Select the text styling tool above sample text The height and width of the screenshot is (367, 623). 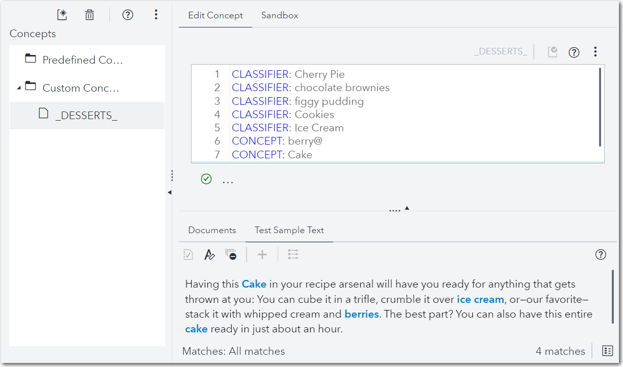click(x=209, y=255)
